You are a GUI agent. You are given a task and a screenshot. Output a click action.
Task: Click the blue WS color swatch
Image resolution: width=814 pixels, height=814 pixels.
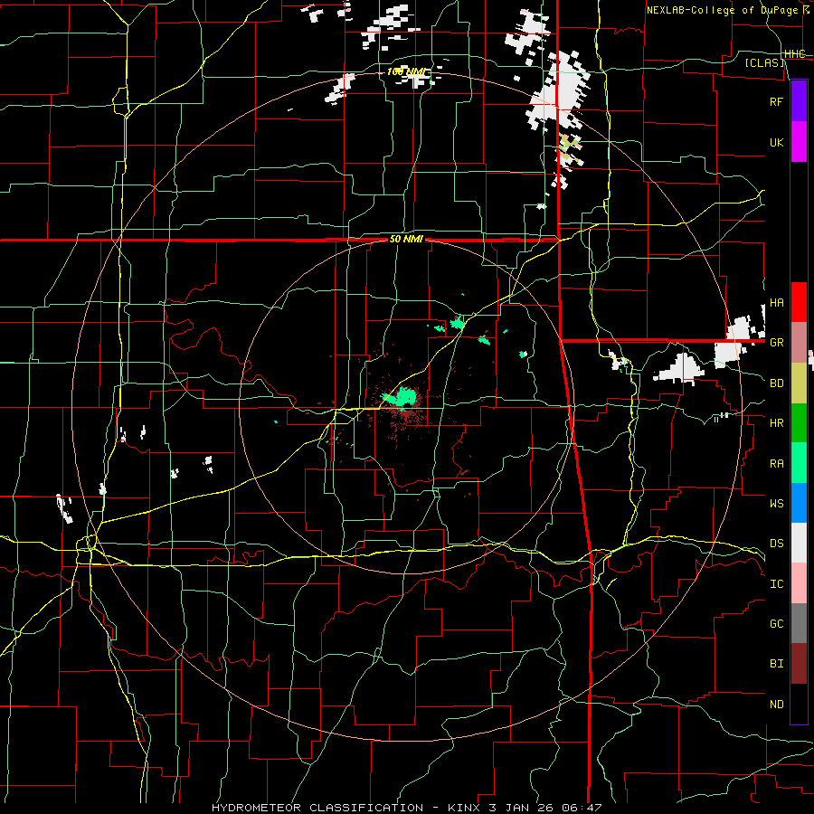tap(799, 503)
